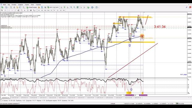Click the Default profile in status bar
Screen dimensions: 192x108
[113, 103]
